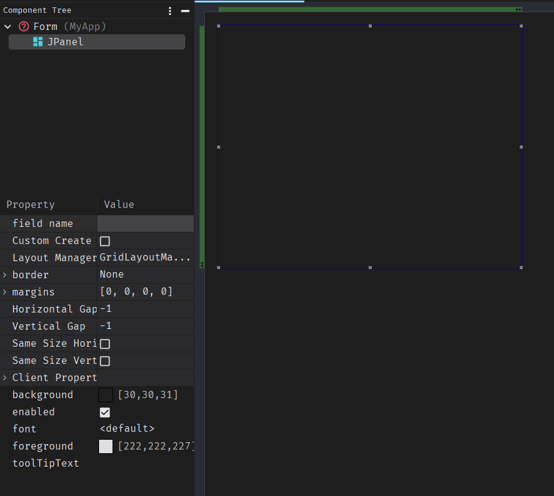The image size is (554, 496).
Task: Enable the Custom Create checkbox
Action: tap(105, 241)
